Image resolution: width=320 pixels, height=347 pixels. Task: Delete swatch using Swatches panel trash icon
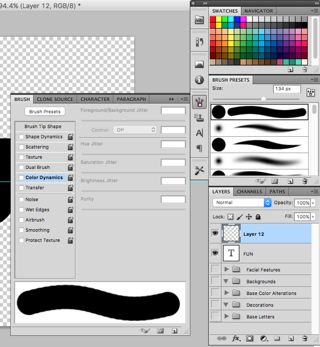[x=305, y=70]
